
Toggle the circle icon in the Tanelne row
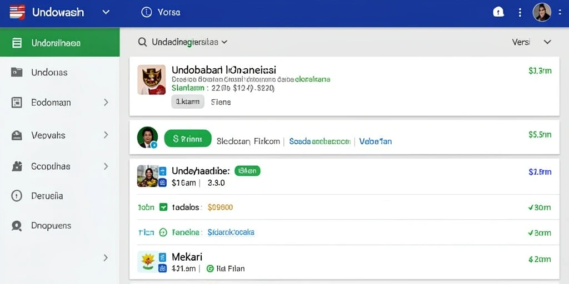tap(163, 232)
